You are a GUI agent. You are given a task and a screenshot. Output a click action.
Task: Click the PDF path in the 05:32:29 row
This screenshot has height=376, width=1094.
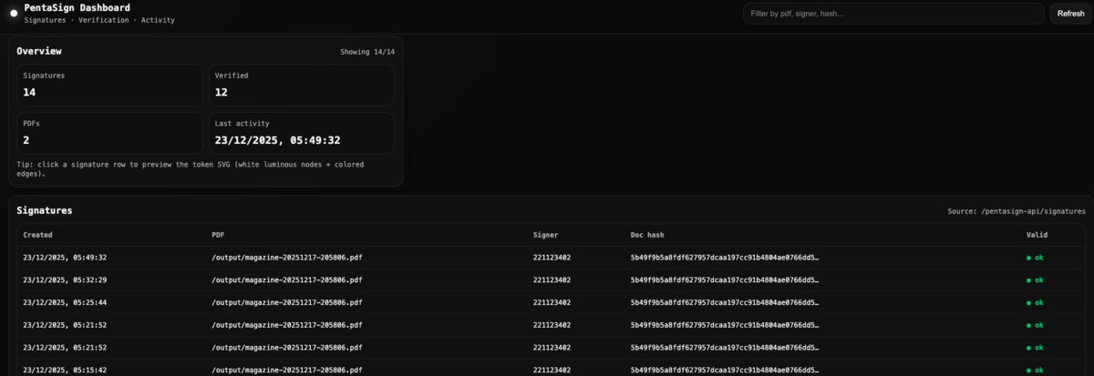(286, 279)
